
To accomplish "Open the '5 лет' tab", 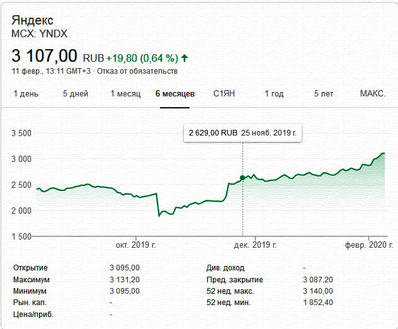I will click(x=324, y=94).
